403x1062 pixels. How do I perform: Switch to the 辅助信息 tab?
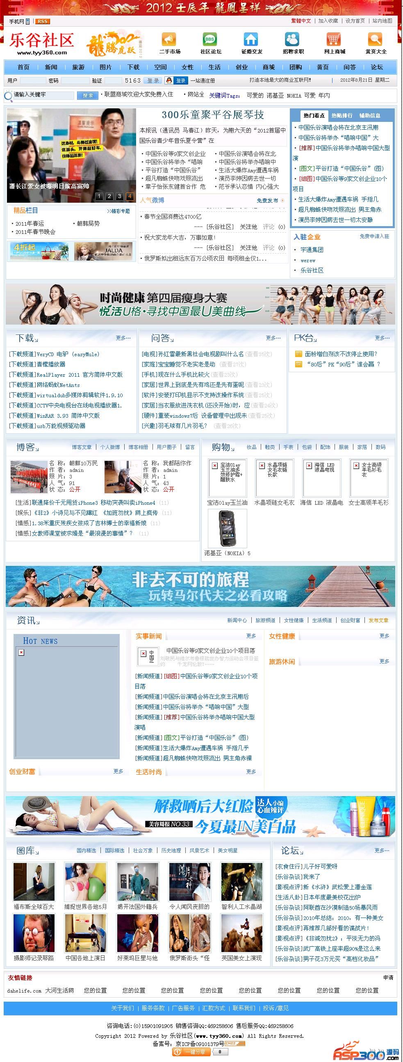tap(370, 115)
